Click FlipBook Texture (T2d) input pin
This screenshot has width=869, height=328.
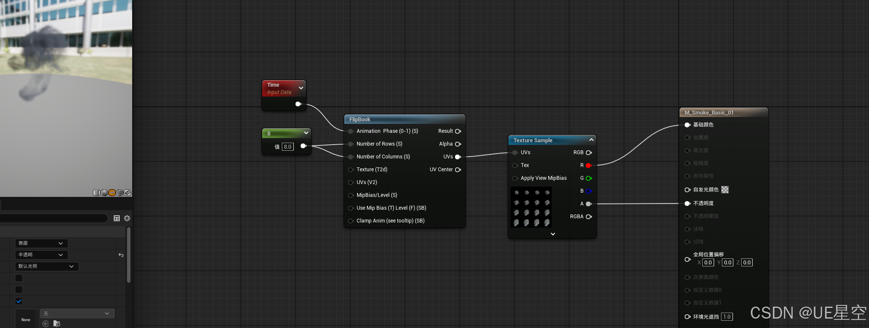coord(351,170)
